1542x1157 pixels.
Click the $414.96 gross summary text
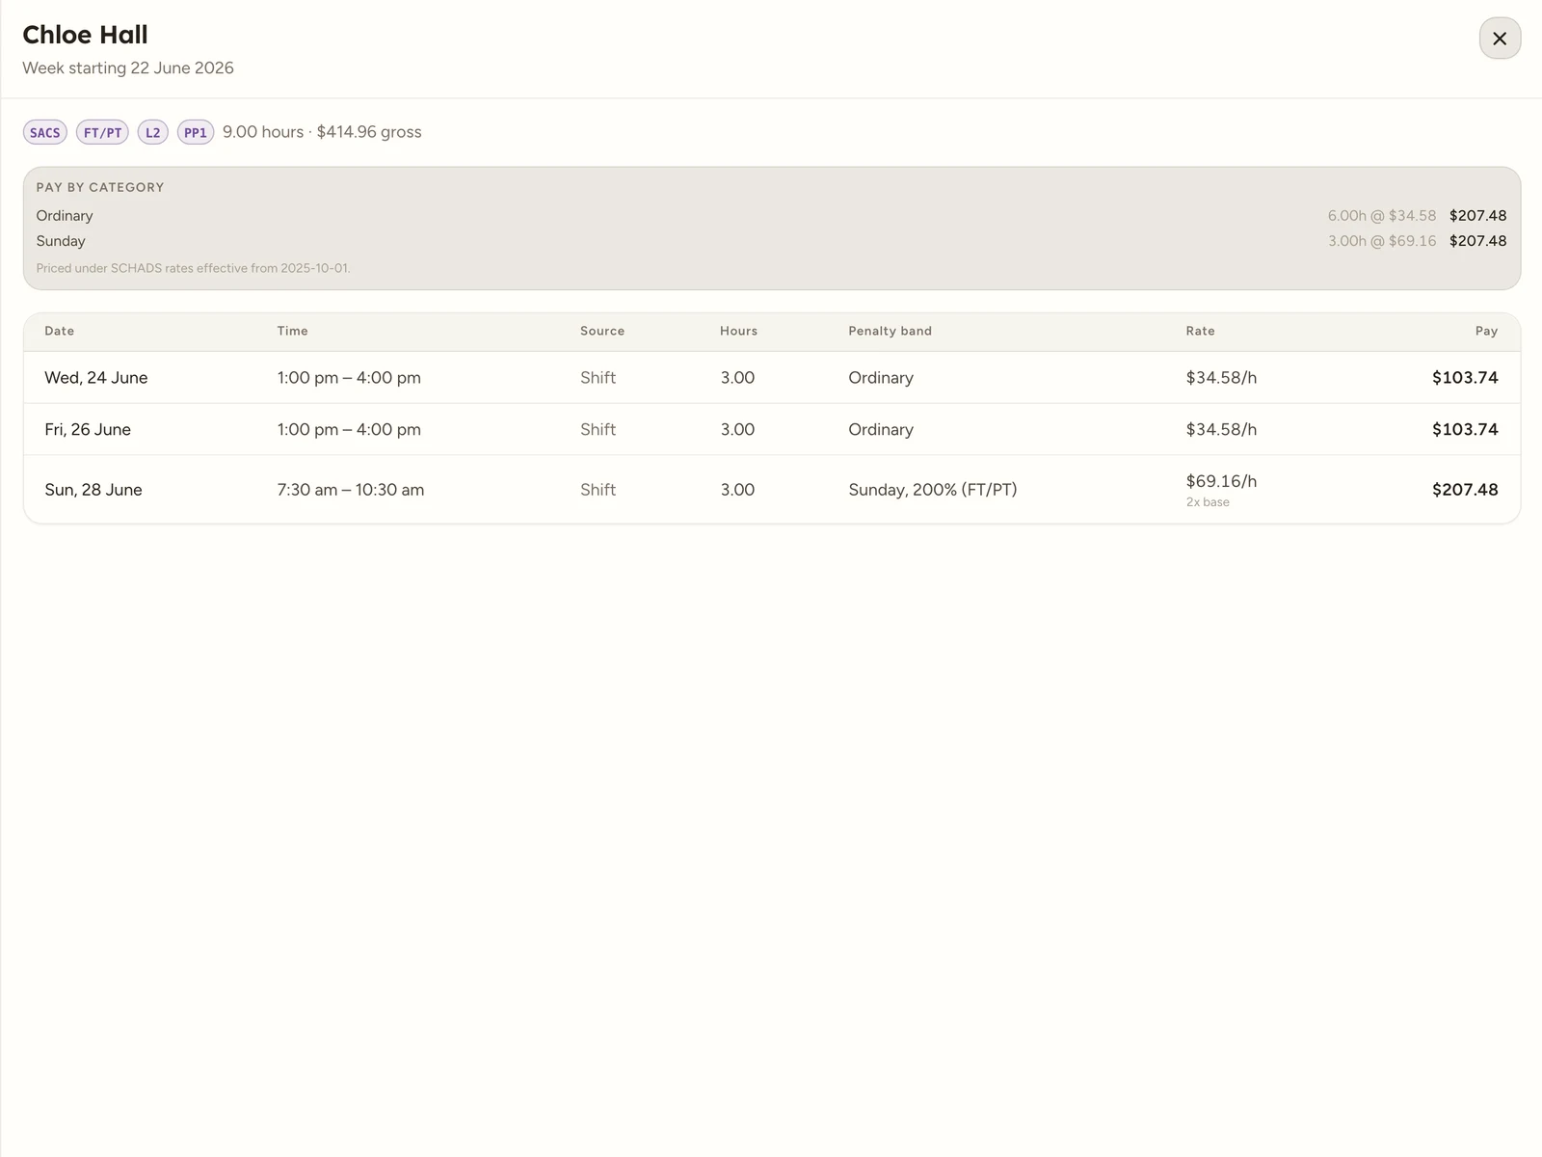(x=369, y=132)
